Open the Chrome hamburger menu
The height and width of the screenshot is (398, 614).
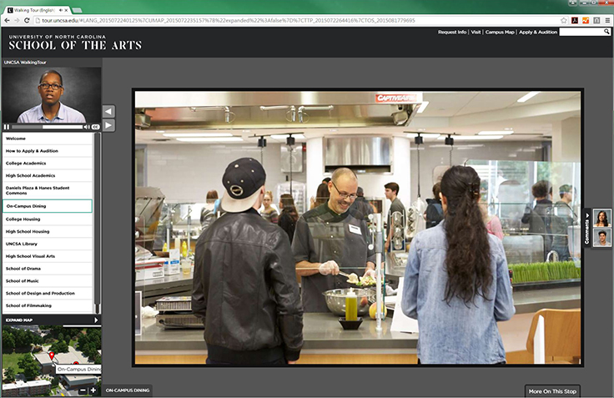tap(606, 20)
